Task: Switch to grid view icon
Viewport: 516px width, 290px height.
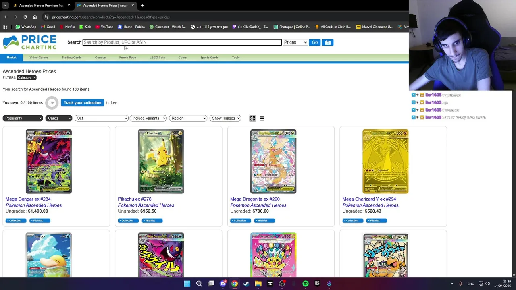Action: (x=252, y=118)
